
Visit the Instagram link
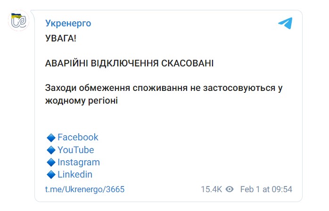[x=79, y=162]
